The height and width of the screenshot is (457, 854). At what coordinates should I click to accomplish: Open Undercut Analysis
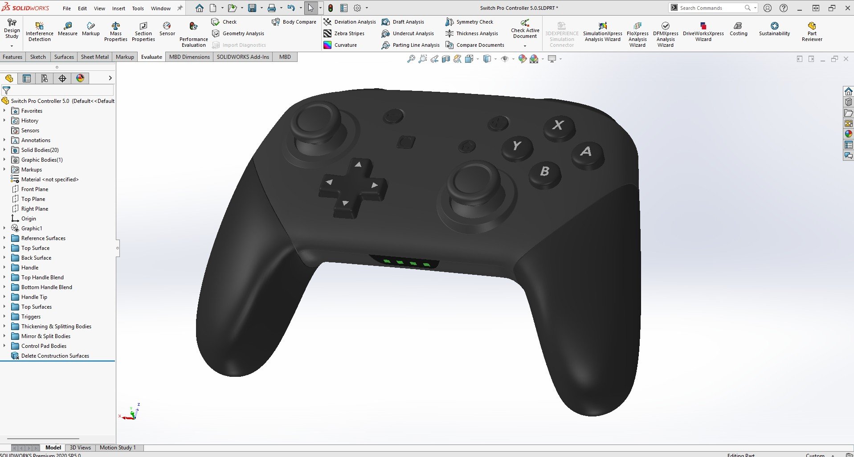pyautogui.click(x=408, y=33)
